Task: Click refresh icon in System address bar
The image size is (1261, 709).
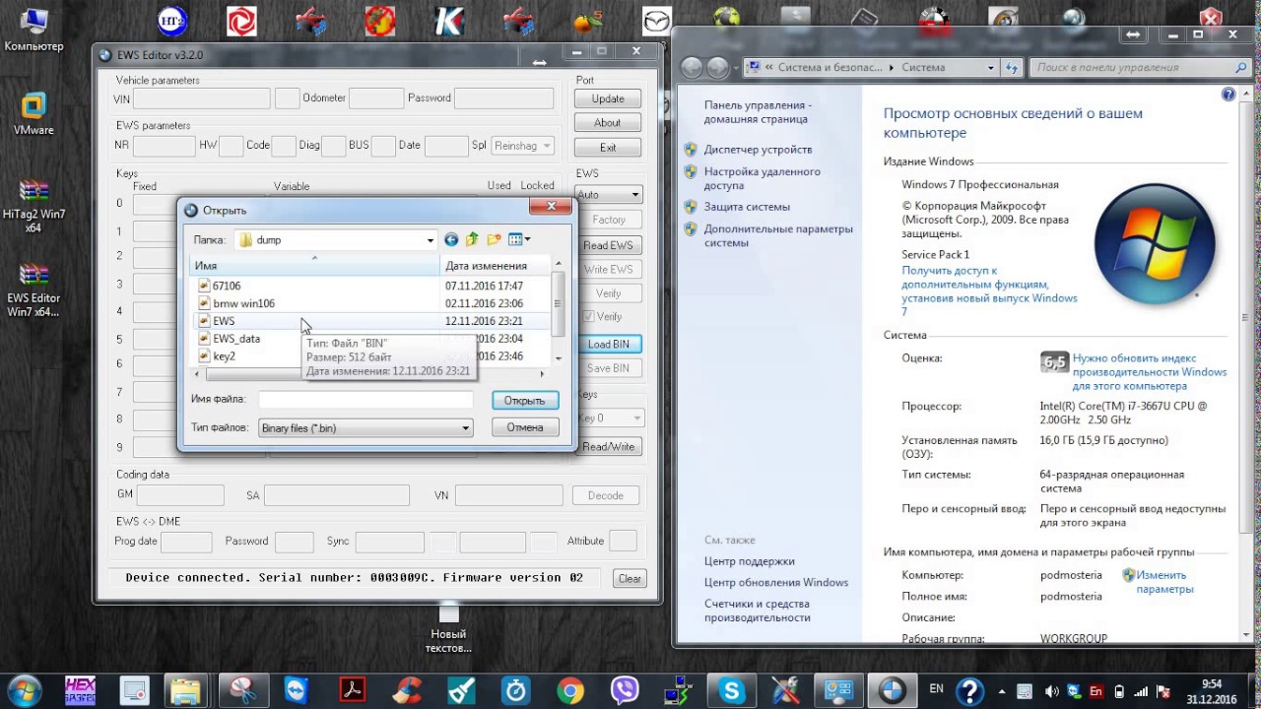Action: point(1011,68)
